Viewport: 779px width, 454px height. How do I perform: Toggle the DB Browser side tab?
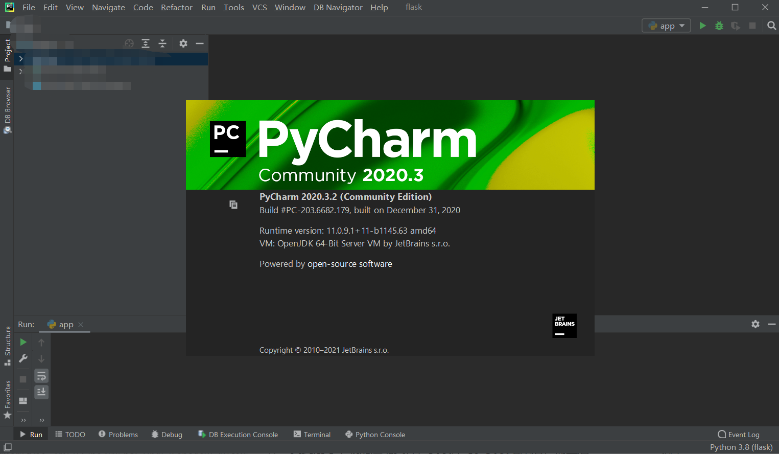pyautogui.click(x=7, y=110)
